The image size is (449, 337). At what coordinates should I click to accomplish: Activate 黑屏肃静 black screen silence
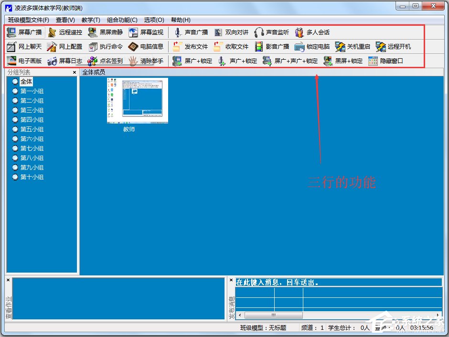(106, 32)
